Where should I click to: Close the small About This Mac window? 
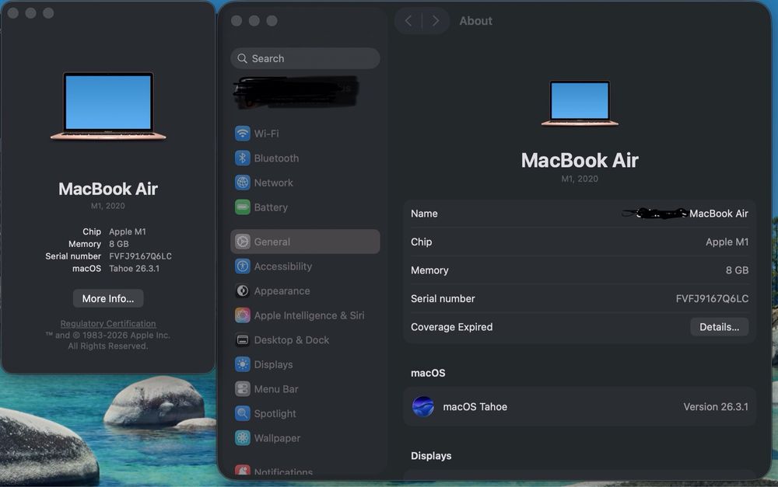(13, 13)
